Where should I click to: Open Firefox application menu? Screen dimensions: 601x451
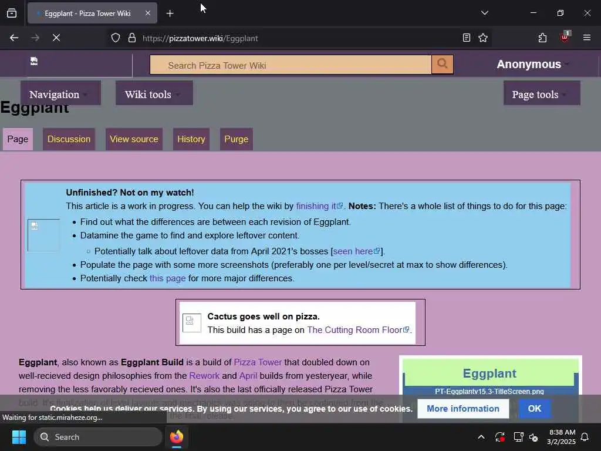[x=587, y=38]
